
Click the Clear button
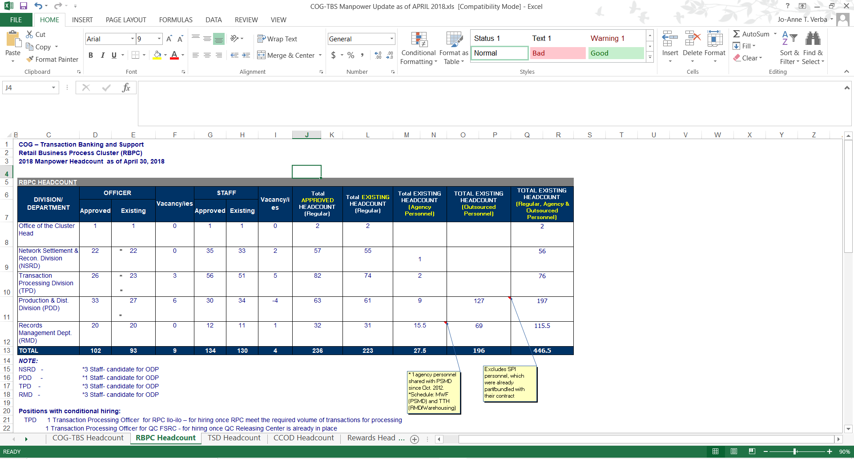[748, 58]
